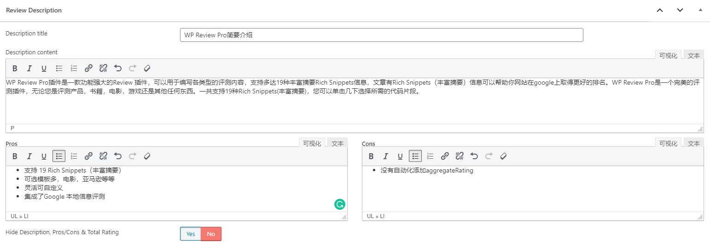
Task: Undo last change in Cons editor
Action: [x=474, y=156]
